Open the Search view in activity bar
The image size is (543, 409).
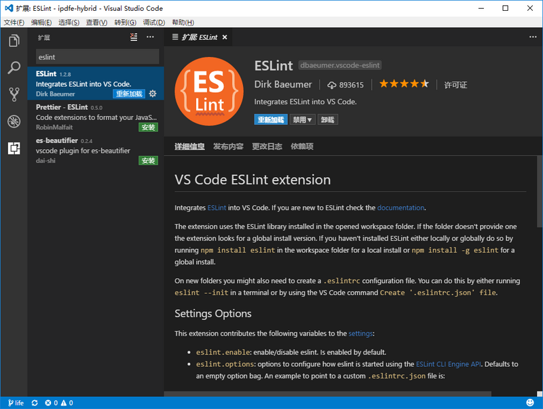click(14, 67)
